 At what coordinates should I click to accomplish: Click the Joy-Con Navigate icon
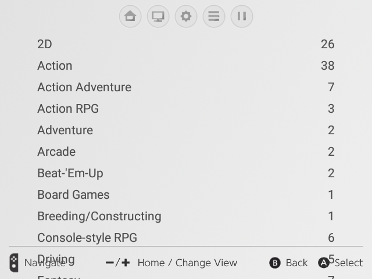pyautogui.click(x=14, y=263)
